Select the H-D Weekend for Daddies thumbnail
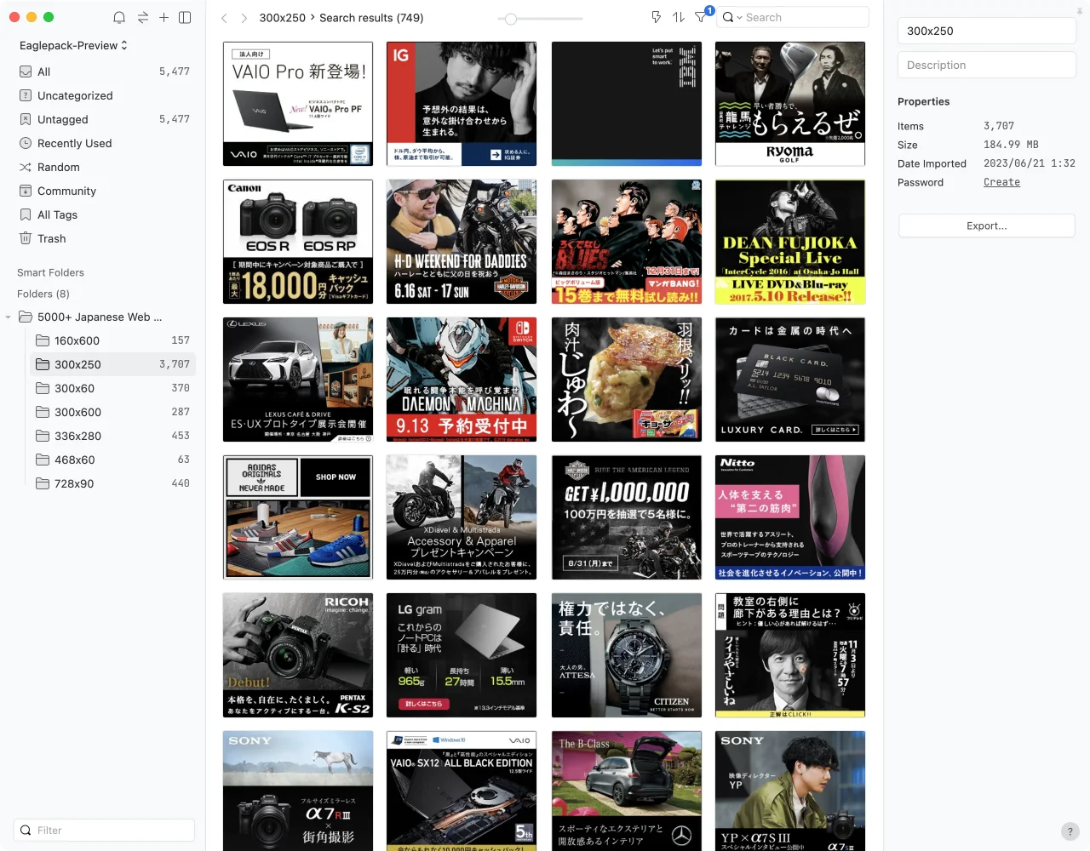This screenshot has width=1090, height=851. (462, 242)
